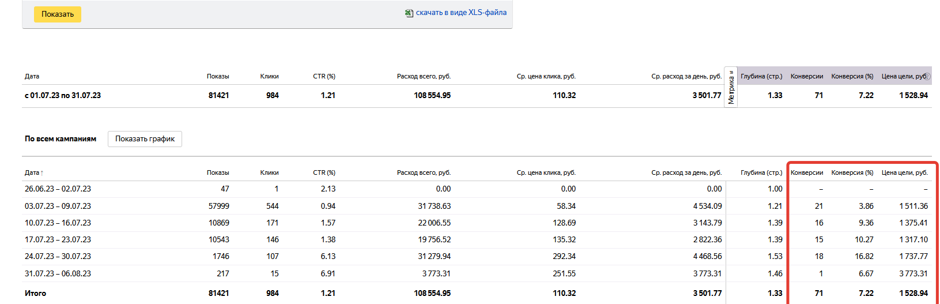Click spend value 22 006.55
The width and height of the screenshot is (940, 304).
(435, 223)
